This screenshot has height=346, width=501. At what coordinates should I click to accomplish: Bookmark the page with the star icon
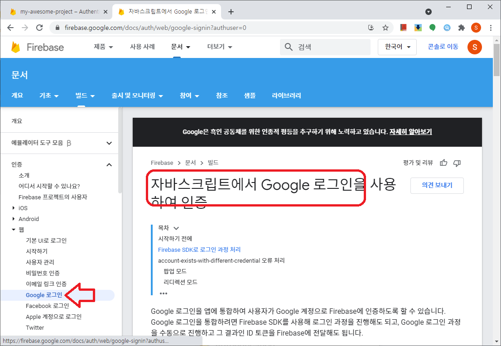tap(385, 28)
